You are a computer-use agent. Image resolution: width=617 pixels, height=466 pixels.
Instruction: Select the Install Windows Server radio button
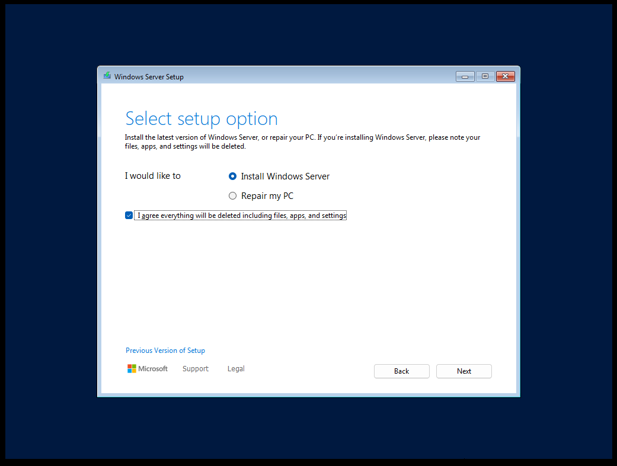233,176
